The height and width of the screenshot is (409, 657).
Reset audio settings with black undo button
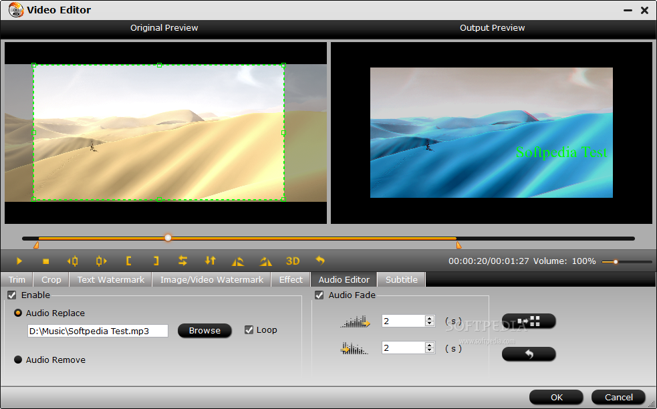coord(529,354)
